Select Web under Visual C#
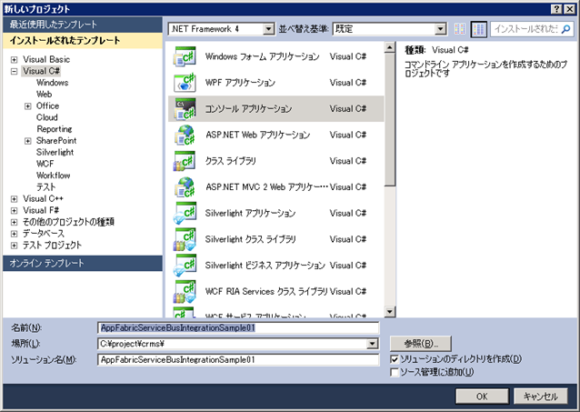The image size is (580, 412). 44,94
